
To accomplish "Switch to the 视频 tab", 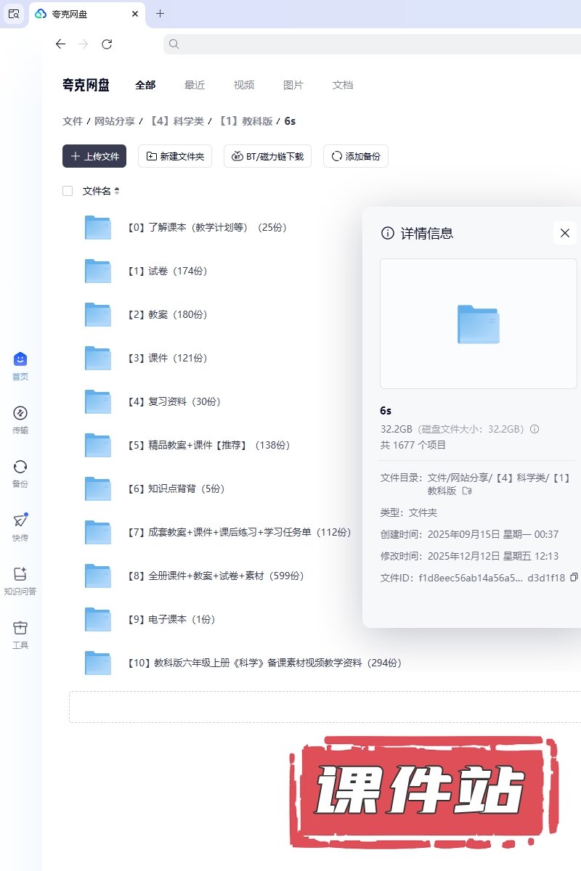I will 244,85.
